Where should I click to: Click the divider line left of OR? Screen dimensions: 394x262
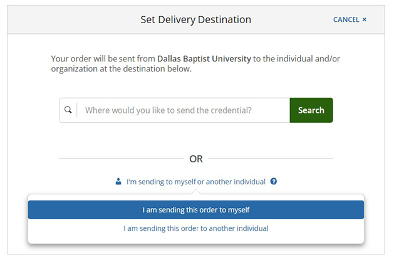click(x=119, y=159)
